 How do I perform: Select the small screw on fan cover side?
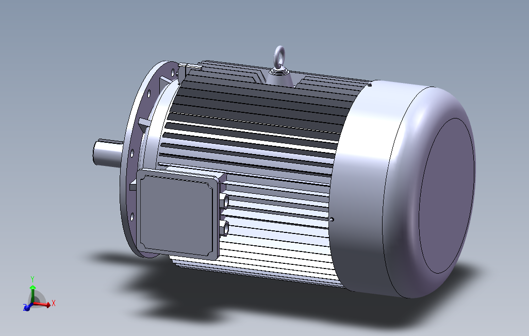pyautogui.click(x=332, y=220)
